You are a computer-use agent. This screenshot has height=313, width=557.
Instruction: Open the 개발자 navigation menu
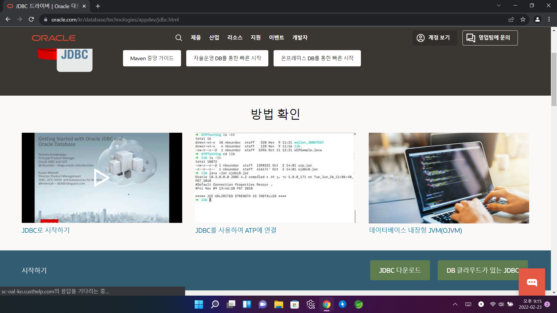300,38
